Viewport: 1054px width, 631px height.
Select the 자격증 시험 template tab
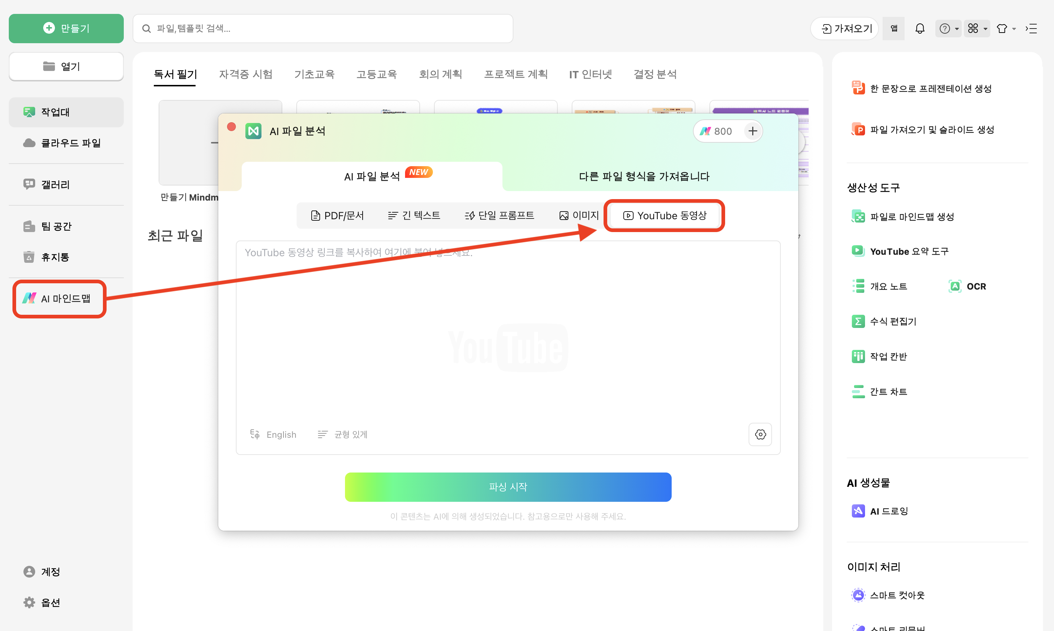[x=245, y=74]
